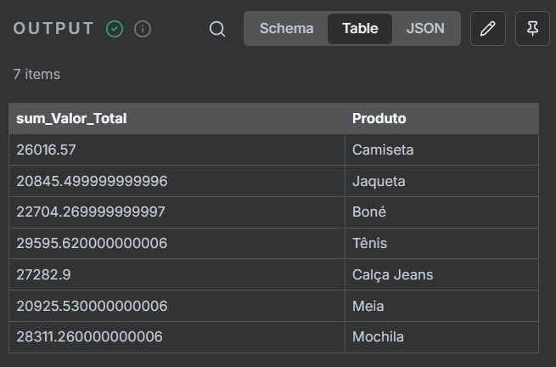This screenshot has width=556, height=367.
Task: Select the Table view tab
Action: (360, 28)
